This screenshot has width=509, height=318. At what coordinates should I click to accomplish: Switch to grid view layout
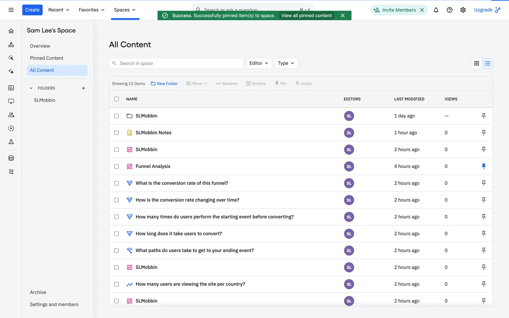[x=476, y=63]
